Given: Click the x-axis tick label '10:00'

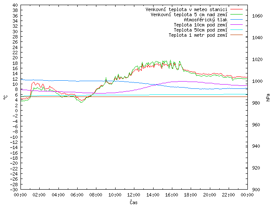Looking at the screenshot, I should point(115,195).
